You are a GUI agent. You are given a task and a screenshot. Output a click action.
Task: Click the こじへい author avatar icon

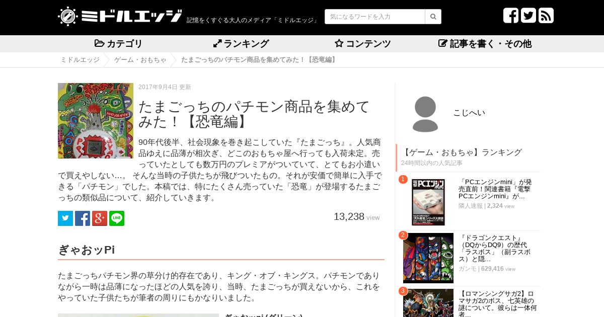[425, 114]
